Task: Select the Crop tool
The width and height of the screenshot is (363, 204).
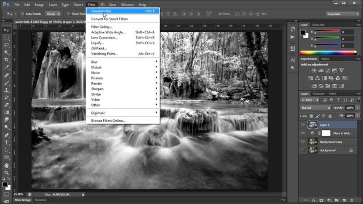Action: tap(6, 60)
